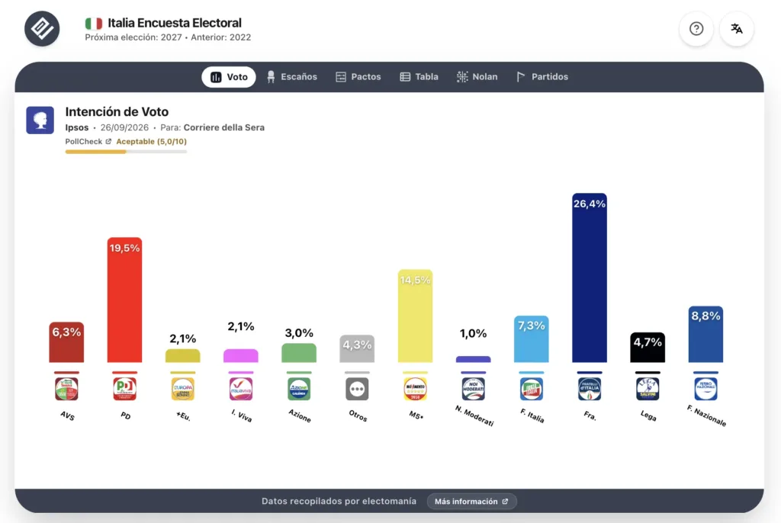Click the PollCheck rating progress bar

[x=126, y=152]
